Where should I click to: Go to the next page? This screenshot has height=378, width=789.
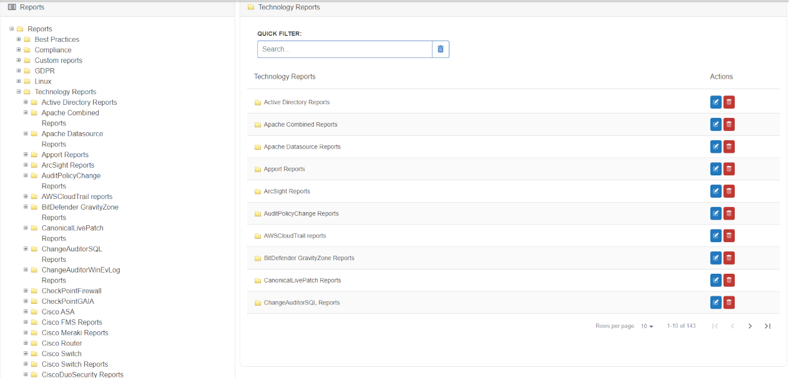click(750, 326)
